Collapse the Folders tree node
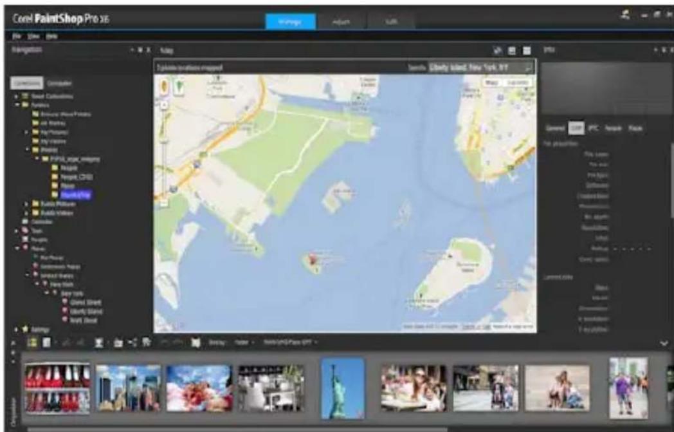 [x=17, y=105]
